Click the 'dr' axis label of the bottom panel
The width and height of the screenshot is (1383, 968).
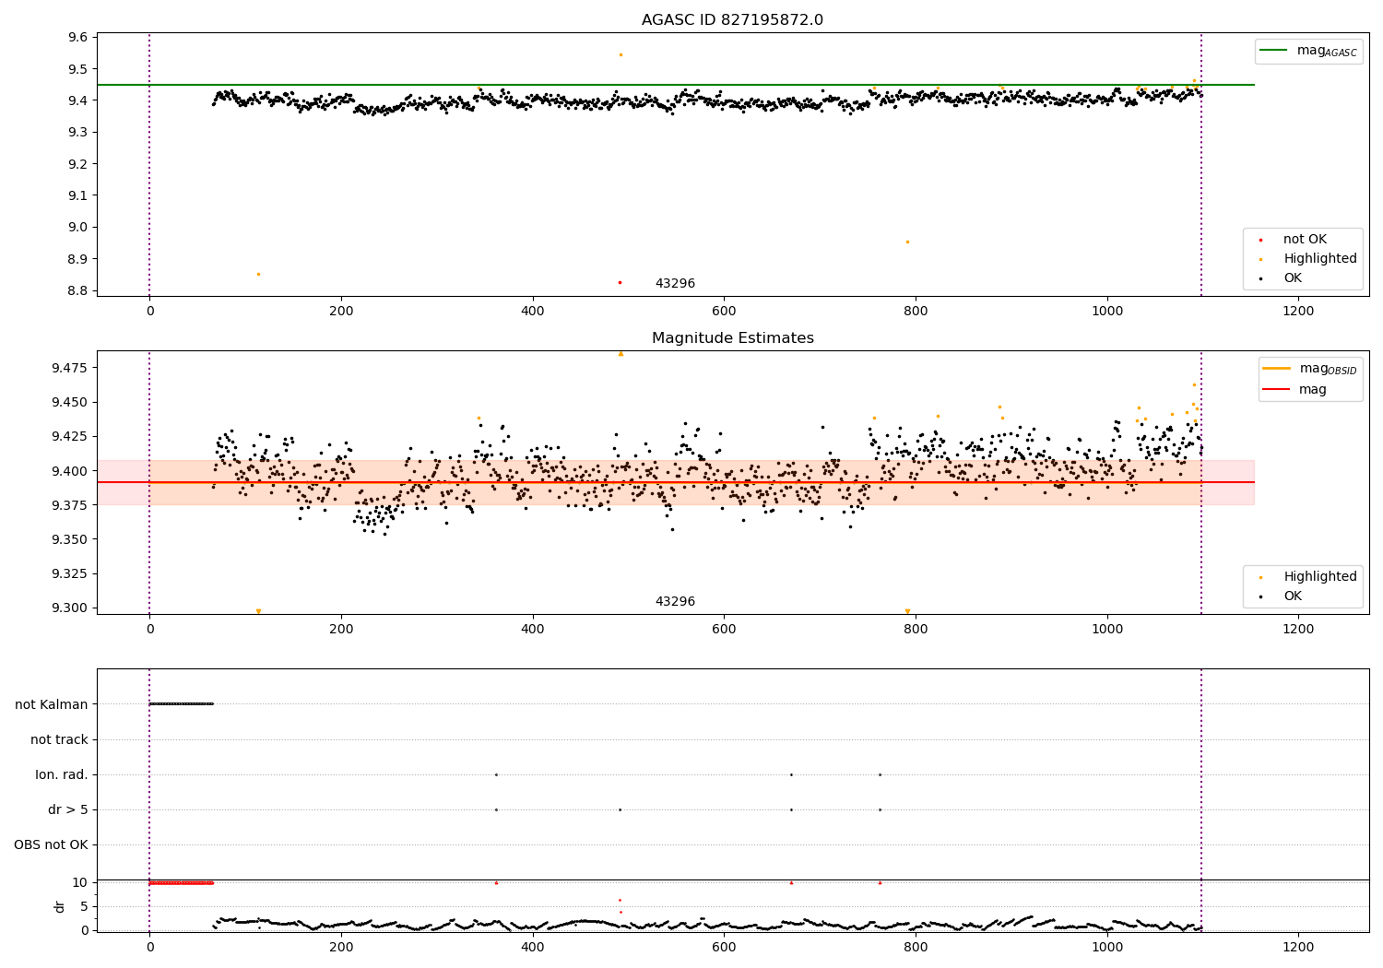[x=60, y=906]
